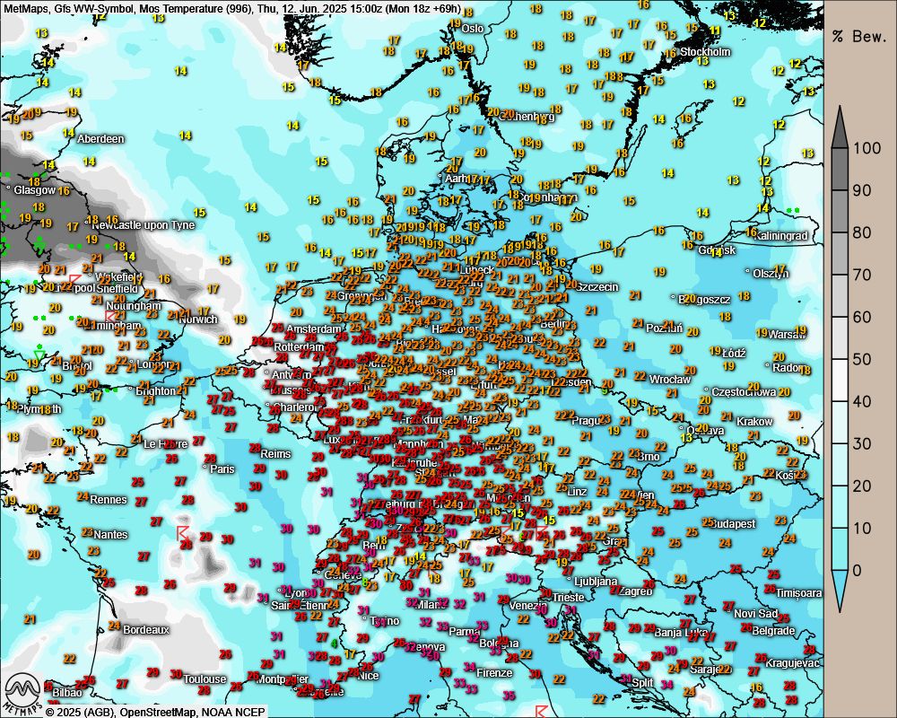Click the '% Bew.' legend heading

[x=859, y=36]
